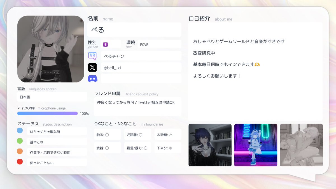Image resolution: width=336 pixels, height=189 pixels.
Task: Click the status text 基本これ
Action: pos(37,142)
